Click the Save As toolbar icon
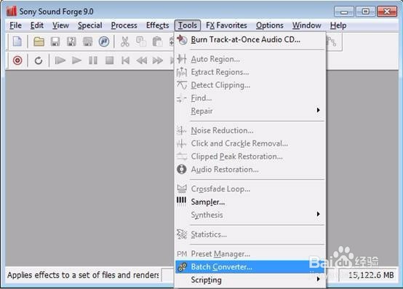This screenshot has height=289, width=403. [71, 41]
